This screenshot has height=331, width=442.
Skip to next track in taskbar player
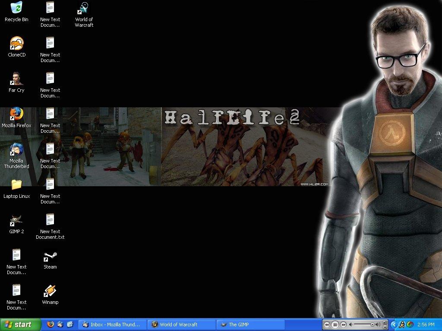coord(343,325)
